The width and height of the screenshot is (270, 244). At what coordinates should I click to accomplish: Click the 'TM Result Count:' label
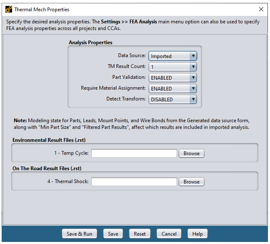[x=126, y=66]
